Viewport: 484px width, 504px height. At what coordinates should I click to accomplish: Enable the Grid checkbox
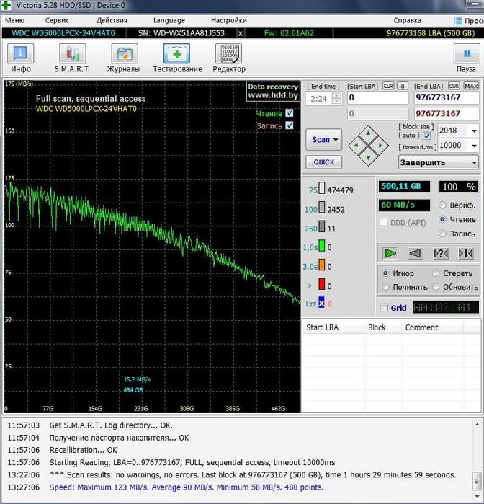pyautogui.click(x=384, y=308)
